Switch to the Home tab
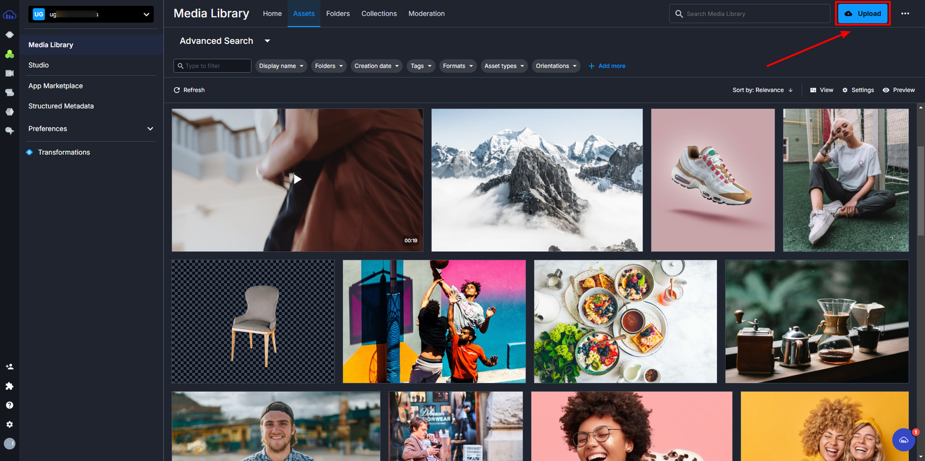 point(272,14)
